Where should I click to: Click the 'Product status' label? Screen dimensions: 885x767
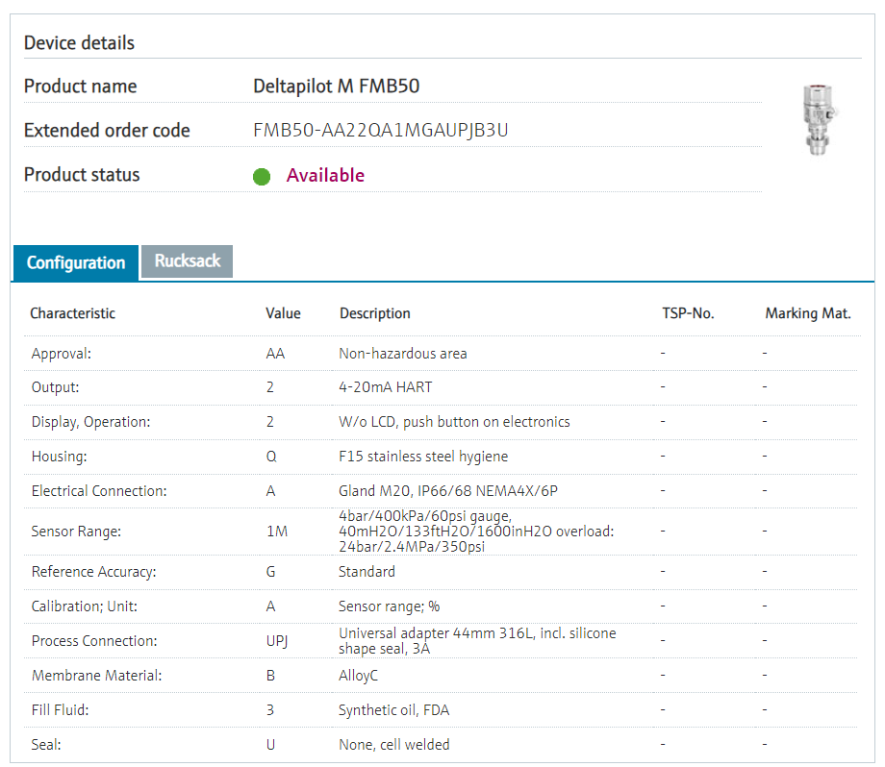82,175
